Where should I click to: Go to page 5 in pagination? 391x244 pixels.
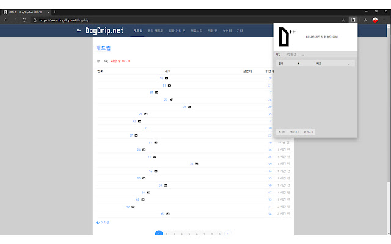189,234
